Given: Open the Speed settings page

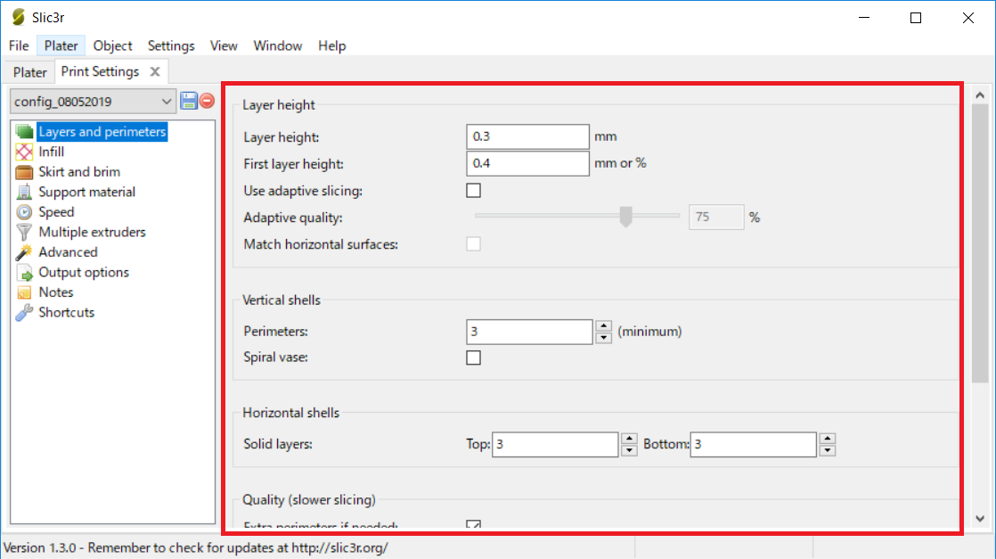Looking at the screenshot, I should click(56, 212).
